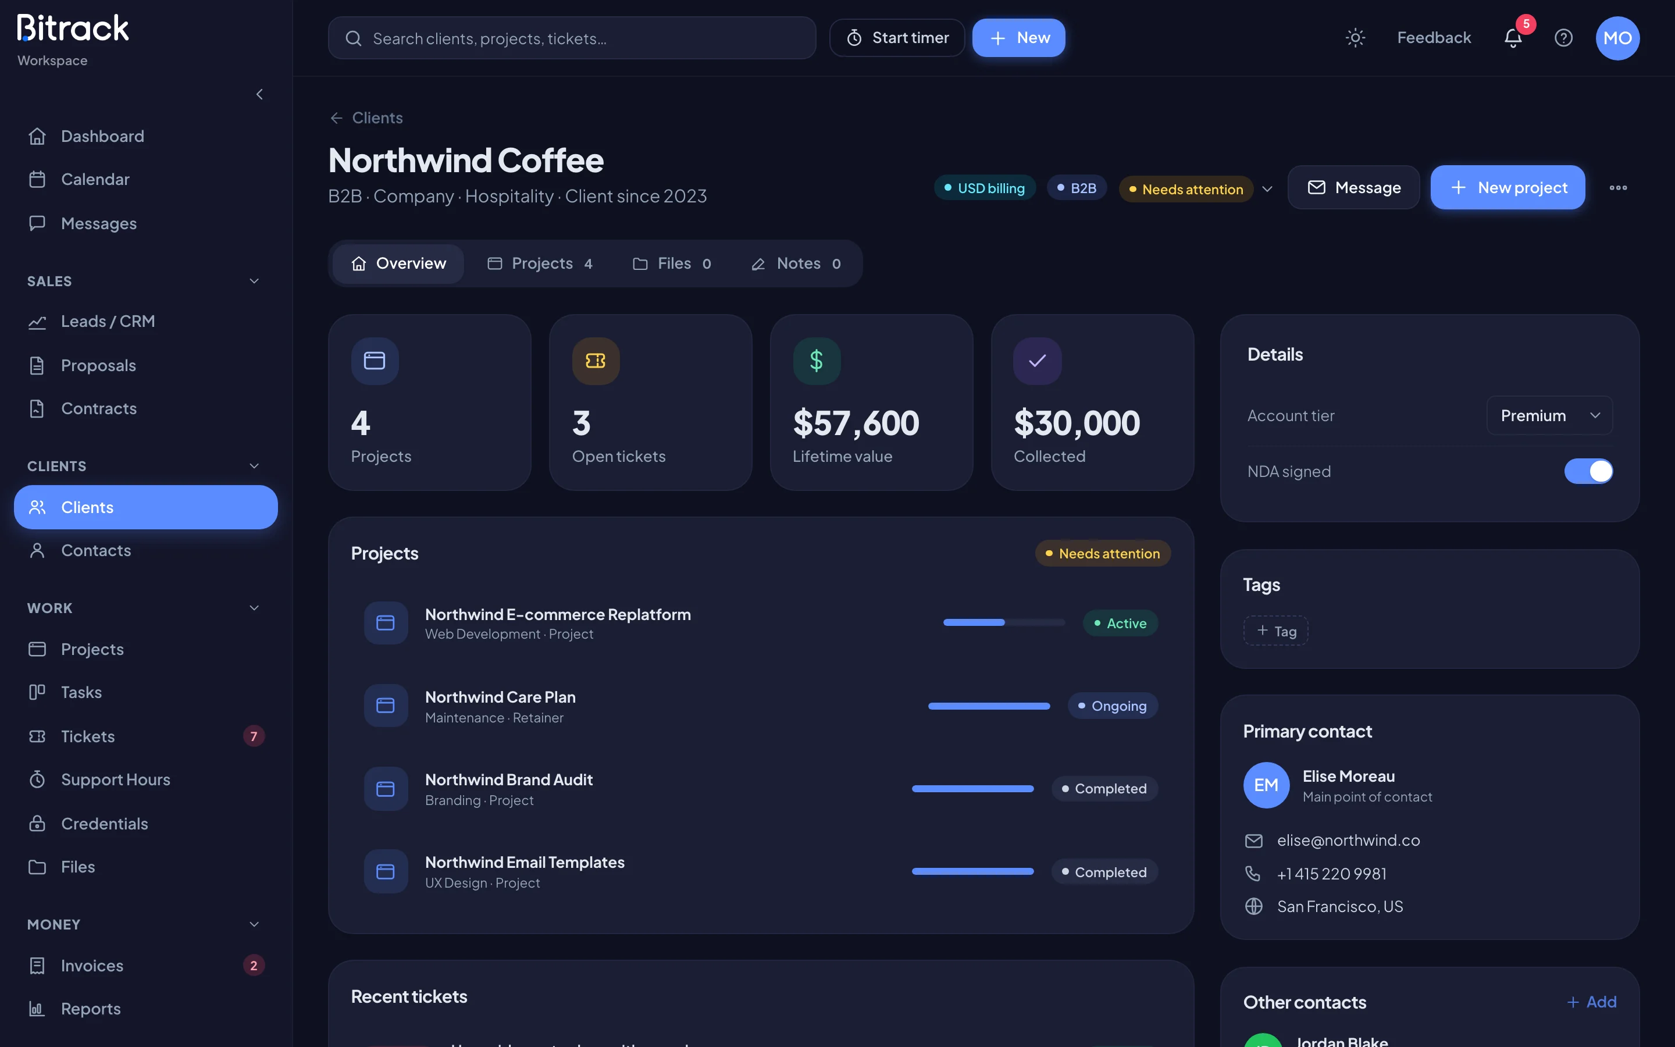1675x1047 pixels.
Task: Switch to the Files 0 tab
Action: pyautogui.click(x=671, y=264)
